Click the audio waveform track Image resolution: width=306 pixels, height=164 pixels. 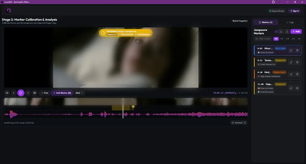[x=126, y=114]
